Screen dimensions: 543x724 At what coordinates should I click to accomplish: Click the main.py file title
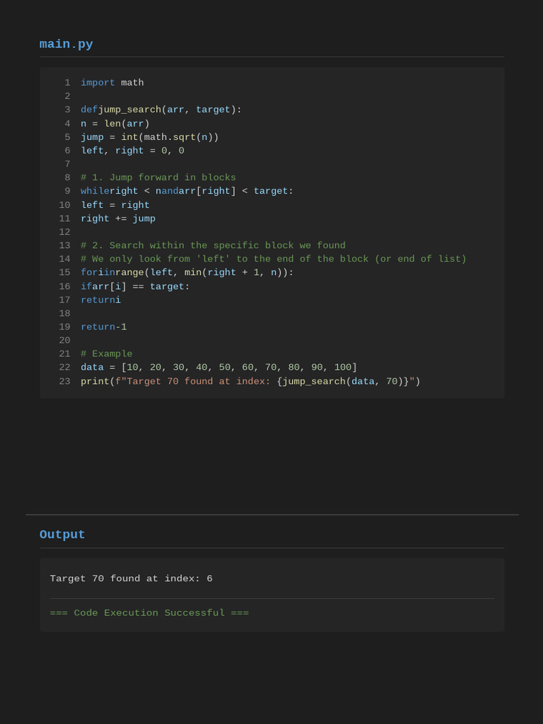66,45
